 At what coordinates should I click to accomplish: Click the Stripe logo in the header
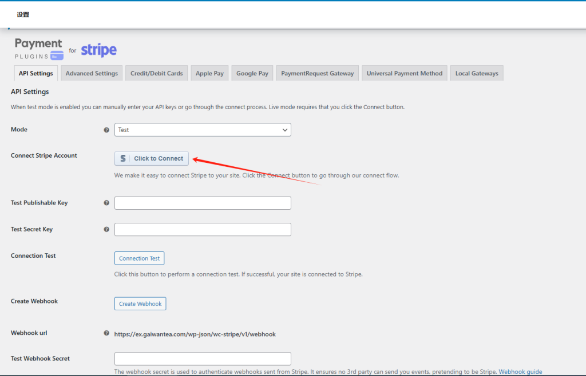coord(98,50)
